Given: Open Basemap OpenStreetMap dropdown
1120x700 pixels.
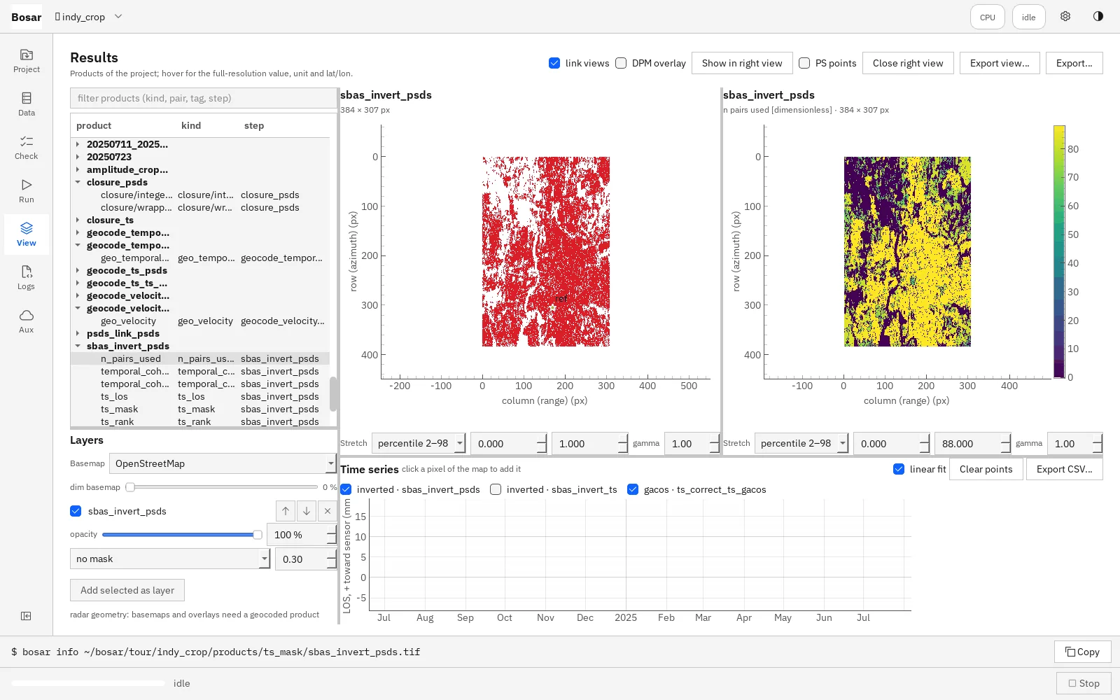Looking at the screenshot, I should click(223, 463).
